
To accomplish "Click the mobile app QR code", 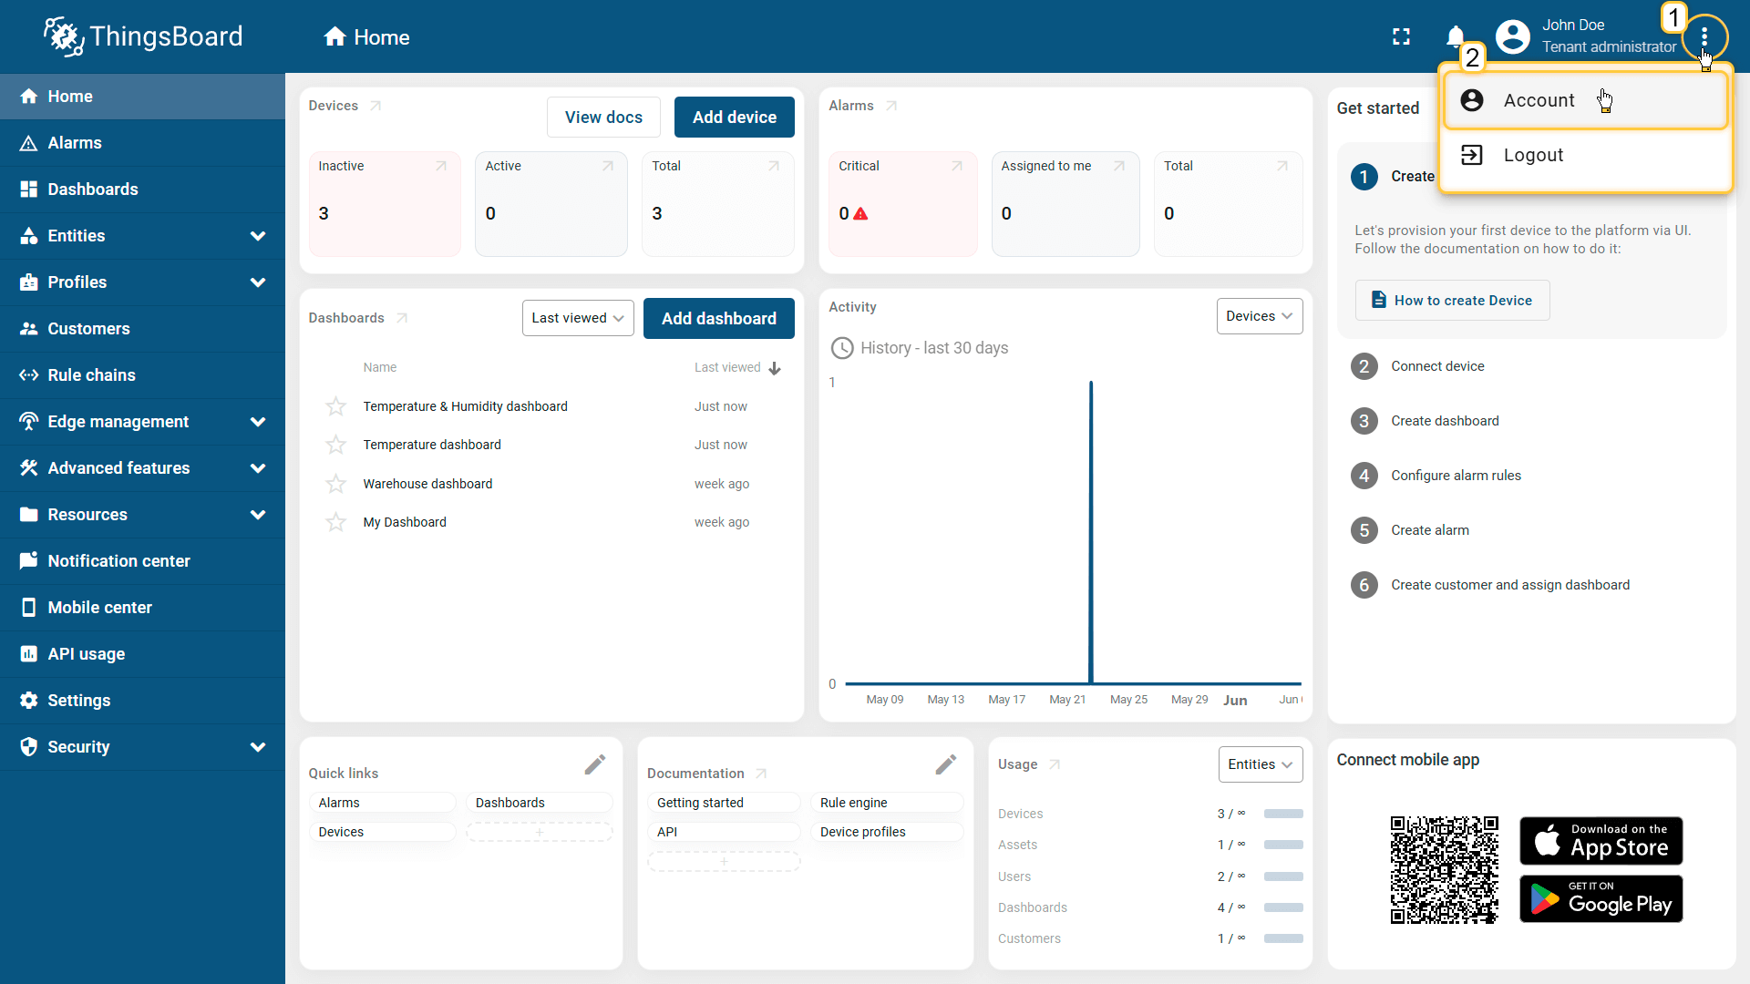I will click(1444, 870).
